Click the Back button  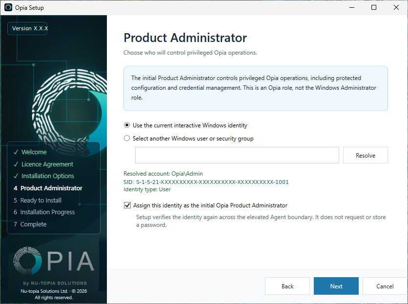point(287,286)
